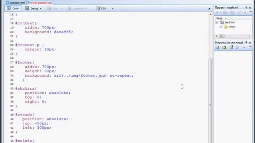Expand the Project panel toolbar overflow chevron
Image resolution: width=255 pixels, height=143 pixels.
tap(251, 12)
